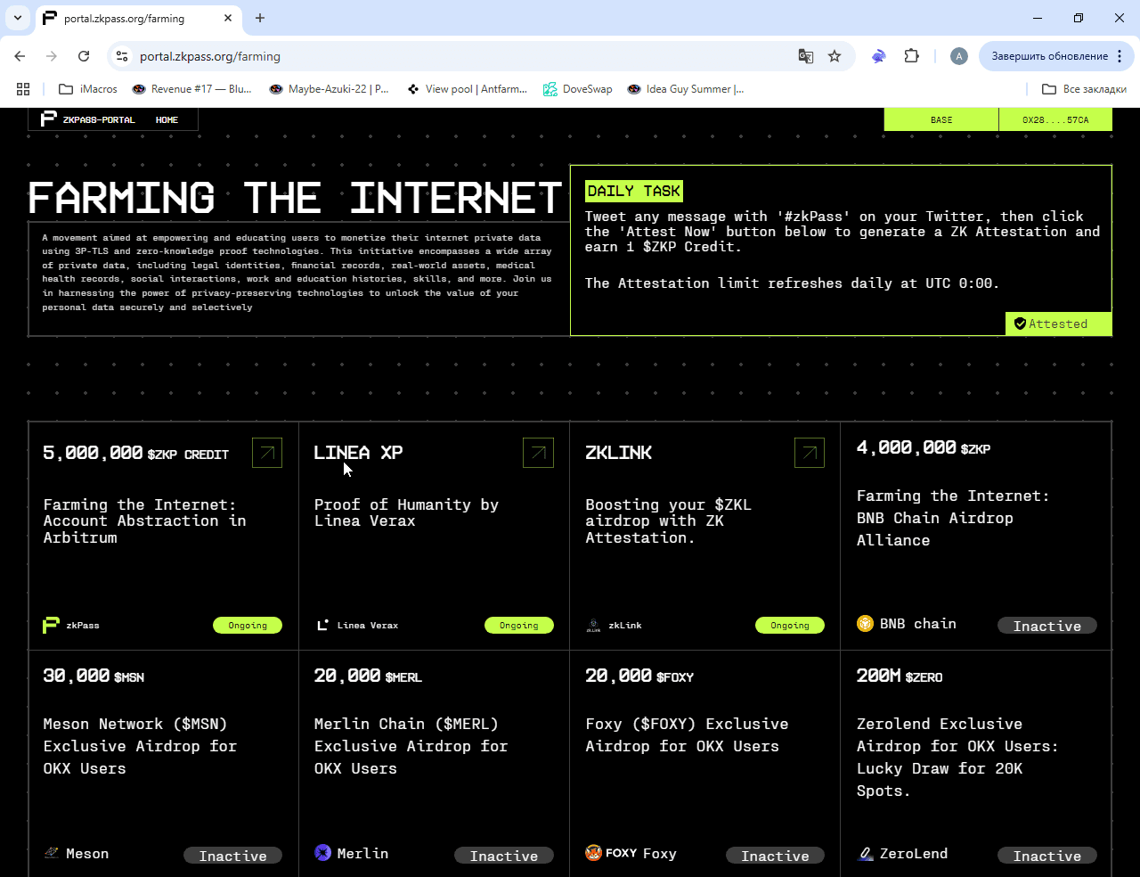Image resolution: width=1140 pixels, height=877 pixels.
Task: Open the profile avatar A
Action: (x=959, y=56)
